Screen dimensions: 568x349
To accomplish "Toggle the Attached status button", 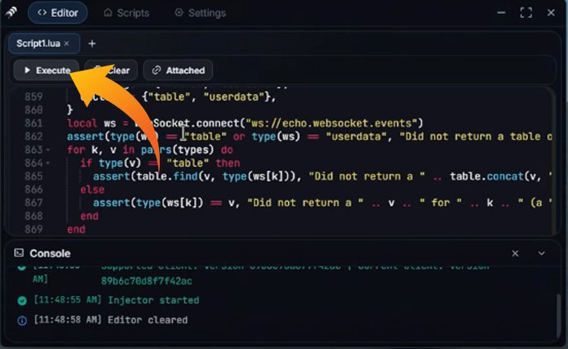I will (x=178, y=71).
